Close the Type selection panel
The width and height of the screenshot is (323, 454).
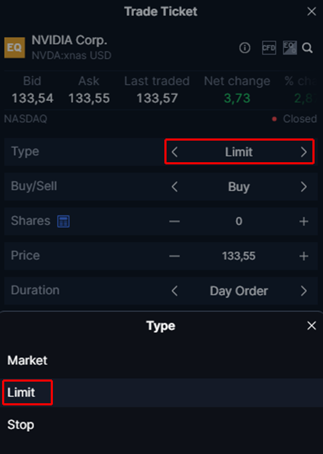(311, 326)
